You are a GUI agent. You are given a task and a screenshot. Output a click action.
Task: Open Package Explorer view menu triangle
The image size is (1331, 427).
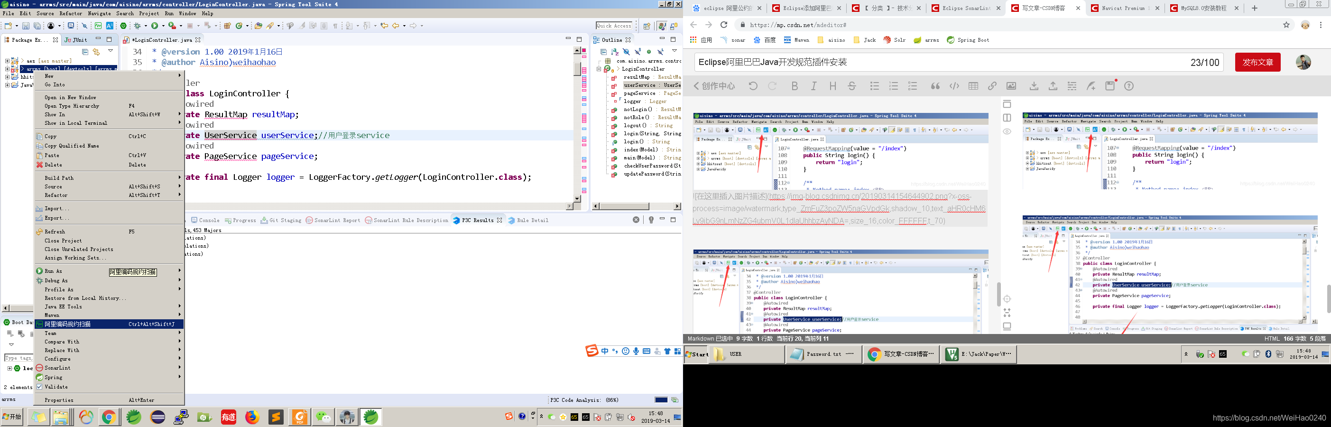point(111,51)
